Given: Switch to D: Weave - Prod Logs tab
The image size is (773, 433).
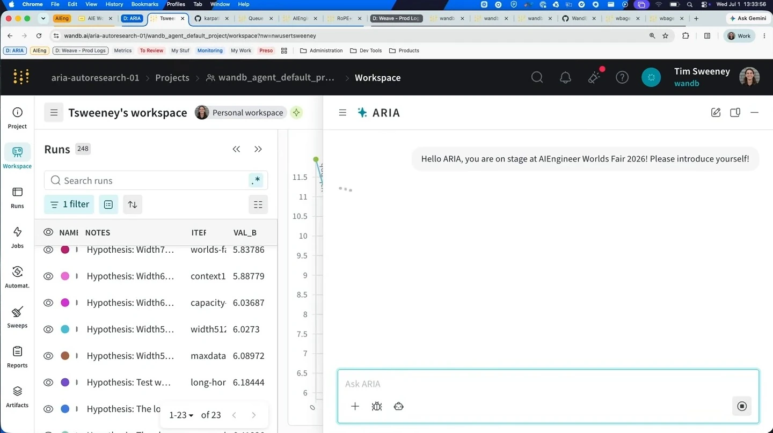Looking at the screenshot, I should (397, 18).
